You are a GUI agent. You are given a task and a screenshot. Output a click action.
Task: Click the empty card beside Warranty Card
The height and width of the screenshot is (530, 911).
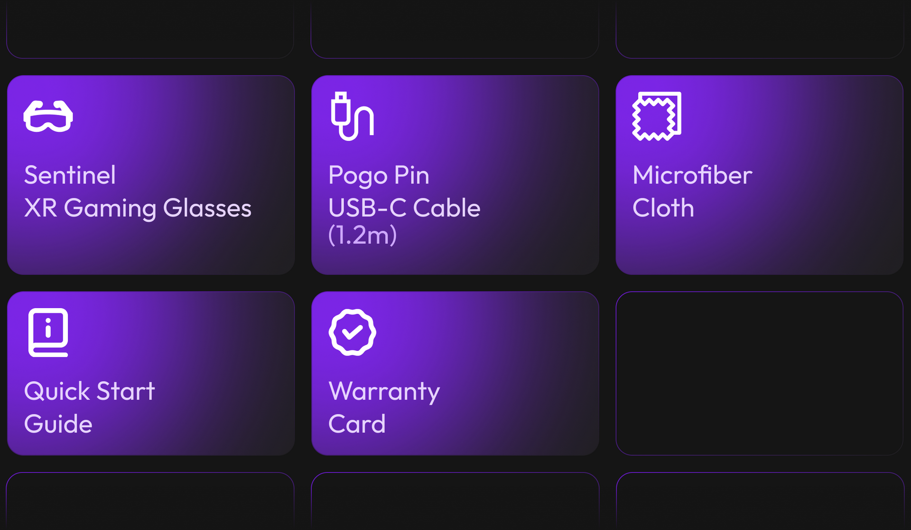(759, 374)
